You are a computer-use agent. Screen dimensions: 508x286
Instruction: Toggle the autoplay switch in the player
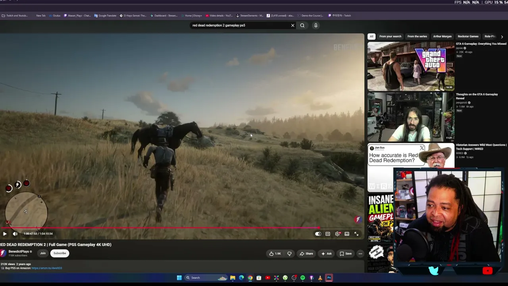pos(318,234)
